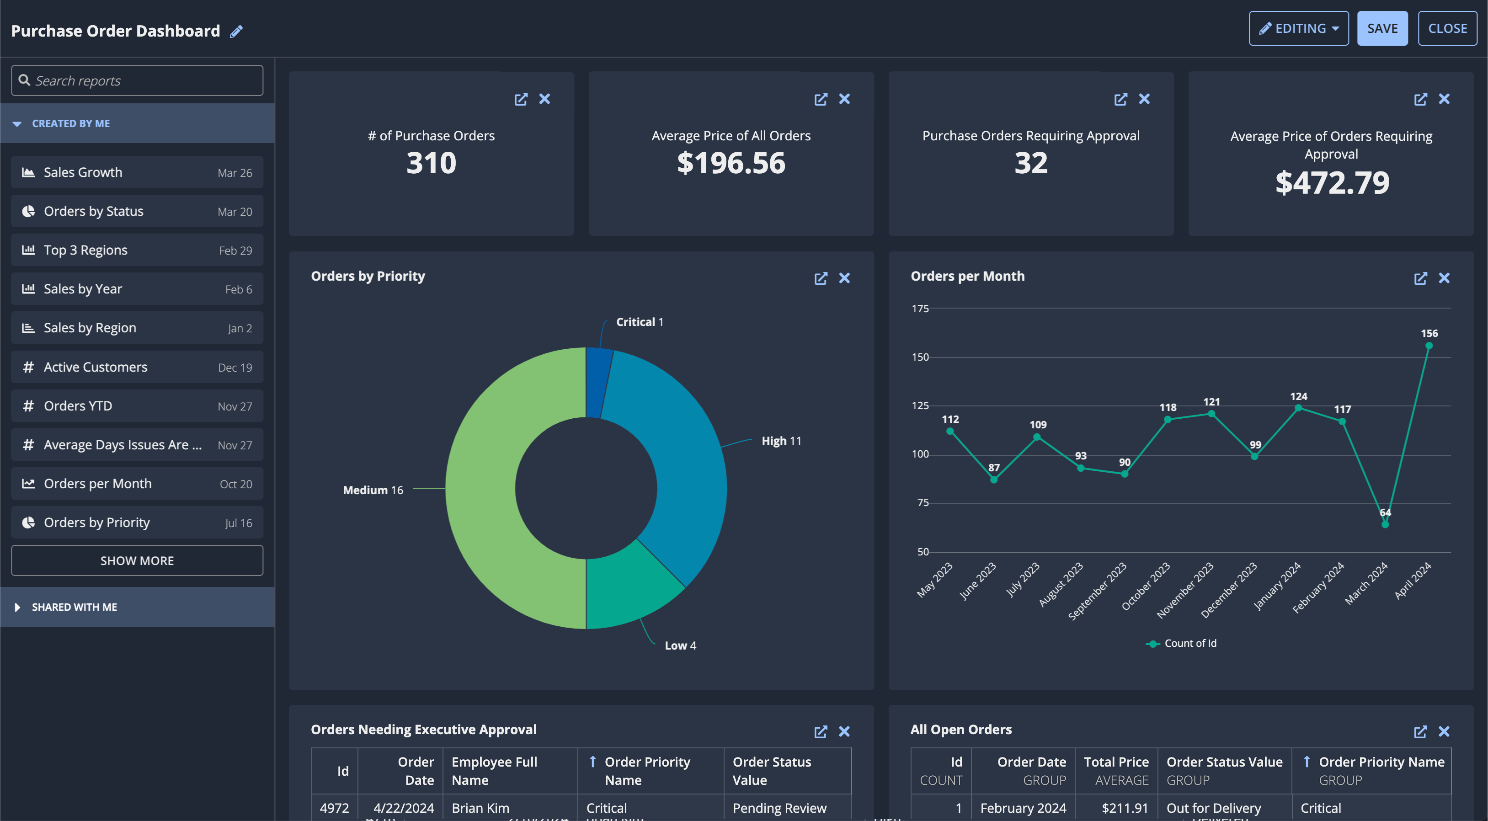The height and width of the screenshot is (821, 1488).
Task: Click the Medium segment of the donut chart
Action: pos(480,488)
